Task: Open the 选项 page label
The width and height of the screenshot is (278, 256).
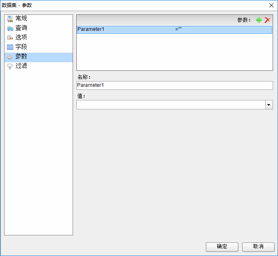Action: pyautogui.click(x=21, y=37)
